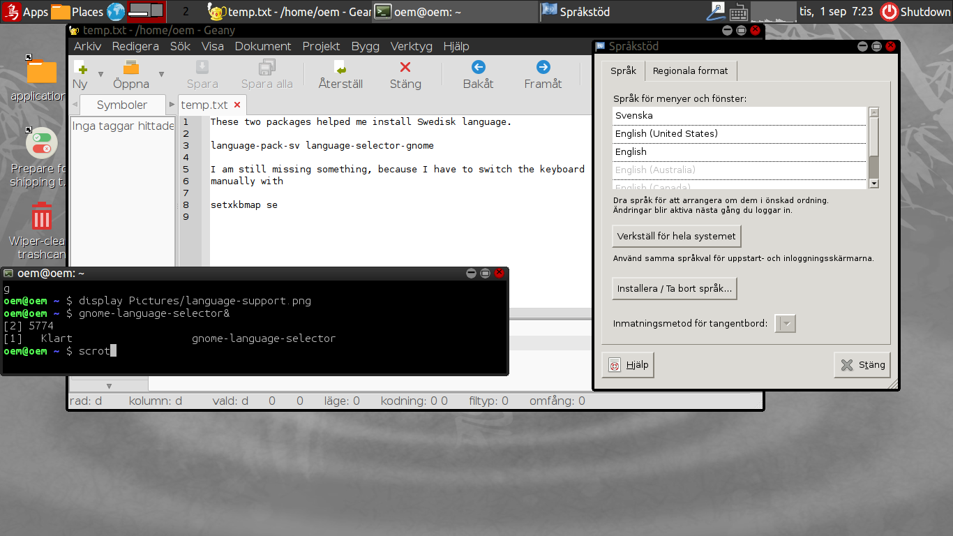Switch to the Regionala format tab
The width and height of the screenshot is (953, 536).
tap(690, 70)
